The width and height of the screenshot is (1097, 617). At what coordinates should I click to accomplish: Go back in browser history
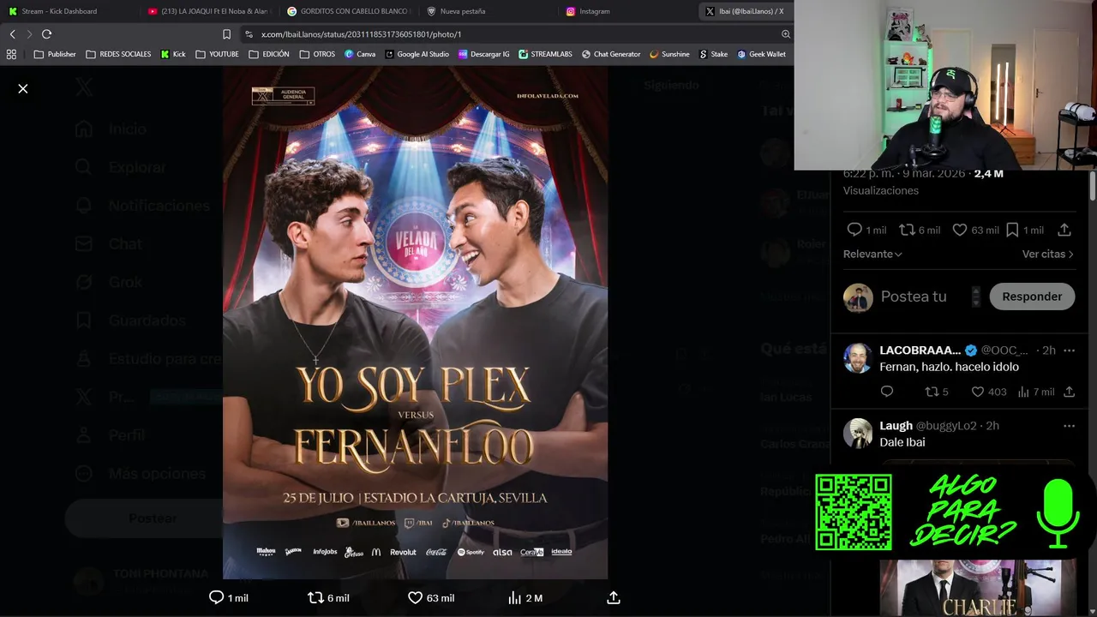12,34
